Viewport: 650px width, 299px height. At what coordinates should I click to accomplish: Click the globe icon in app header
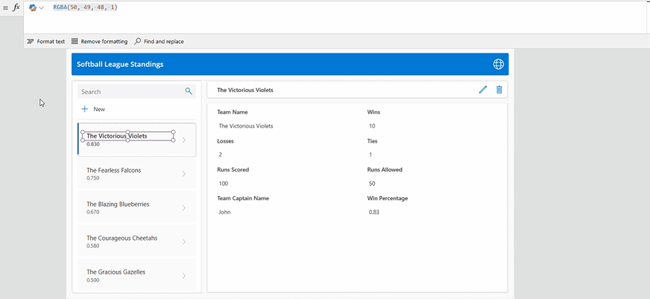pos(498,64)
